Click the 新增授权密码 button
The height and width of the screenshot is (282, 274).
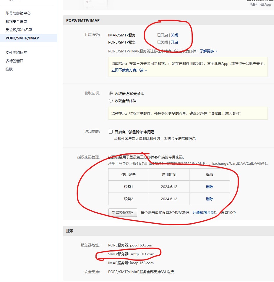(123, 213)
